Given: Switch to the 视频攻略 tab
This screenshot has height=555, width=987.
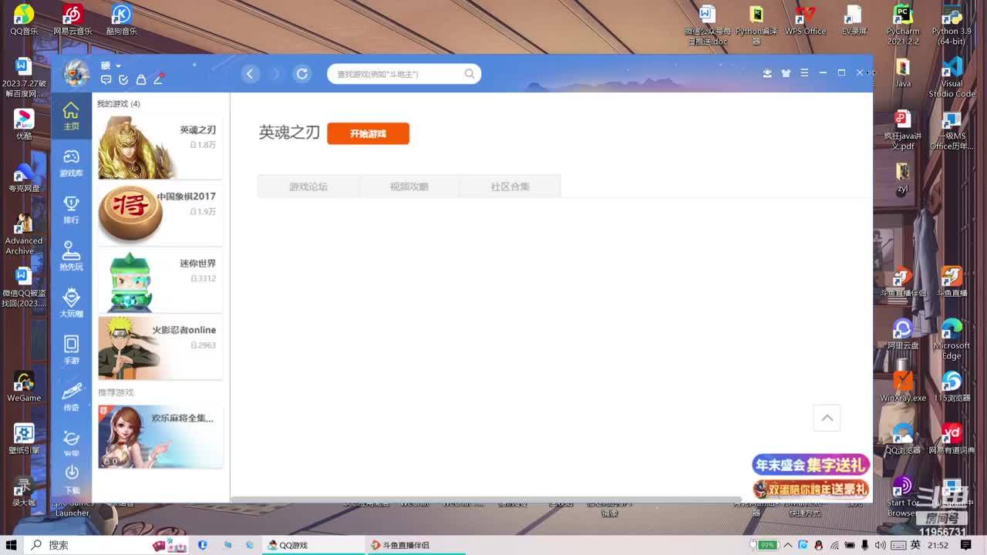Looking at the screenshot, I should (409, 187).
